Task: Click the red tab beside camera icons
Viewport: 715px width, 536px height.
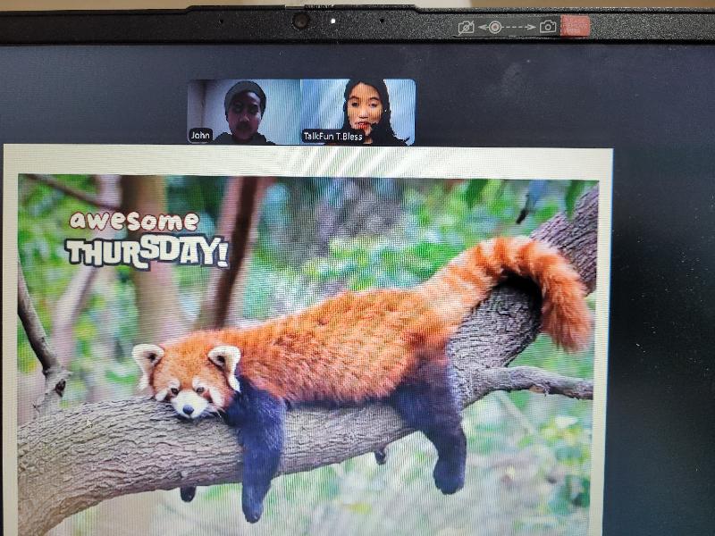Action: tap(575, 26)
